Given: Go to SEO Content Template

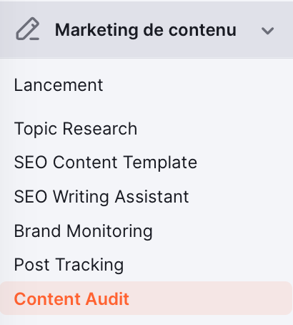Looking at the screenshot, I should click(106, 162).
